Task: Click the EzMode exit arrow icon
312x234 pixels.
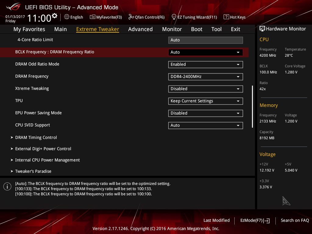Action: [x=267, y=221]
